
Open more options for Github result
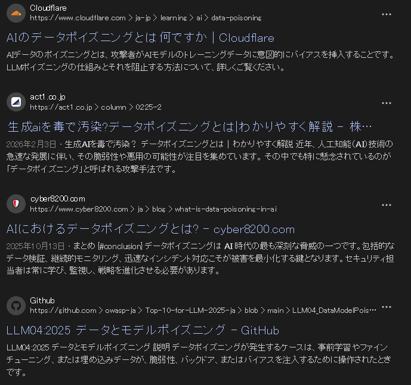387,306
